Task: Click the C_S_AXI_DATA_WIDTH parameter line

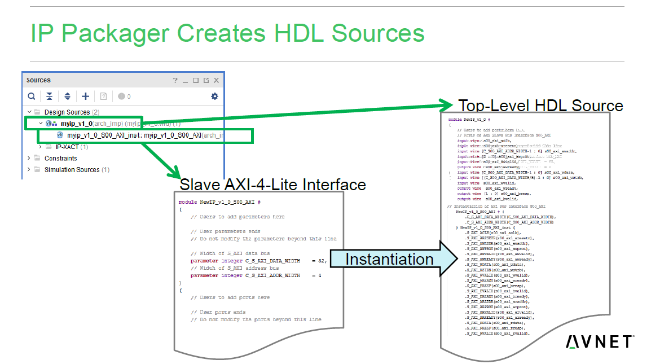Action: tap(259, 261)
